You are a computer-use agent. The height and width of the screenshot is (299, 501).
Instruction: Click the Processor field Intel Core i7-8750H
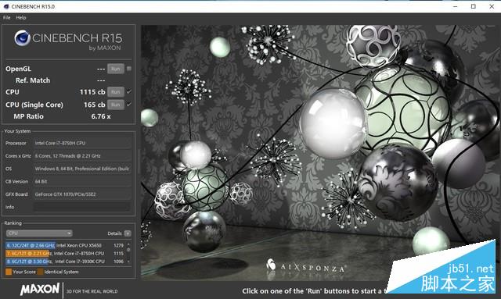(82, 143)
